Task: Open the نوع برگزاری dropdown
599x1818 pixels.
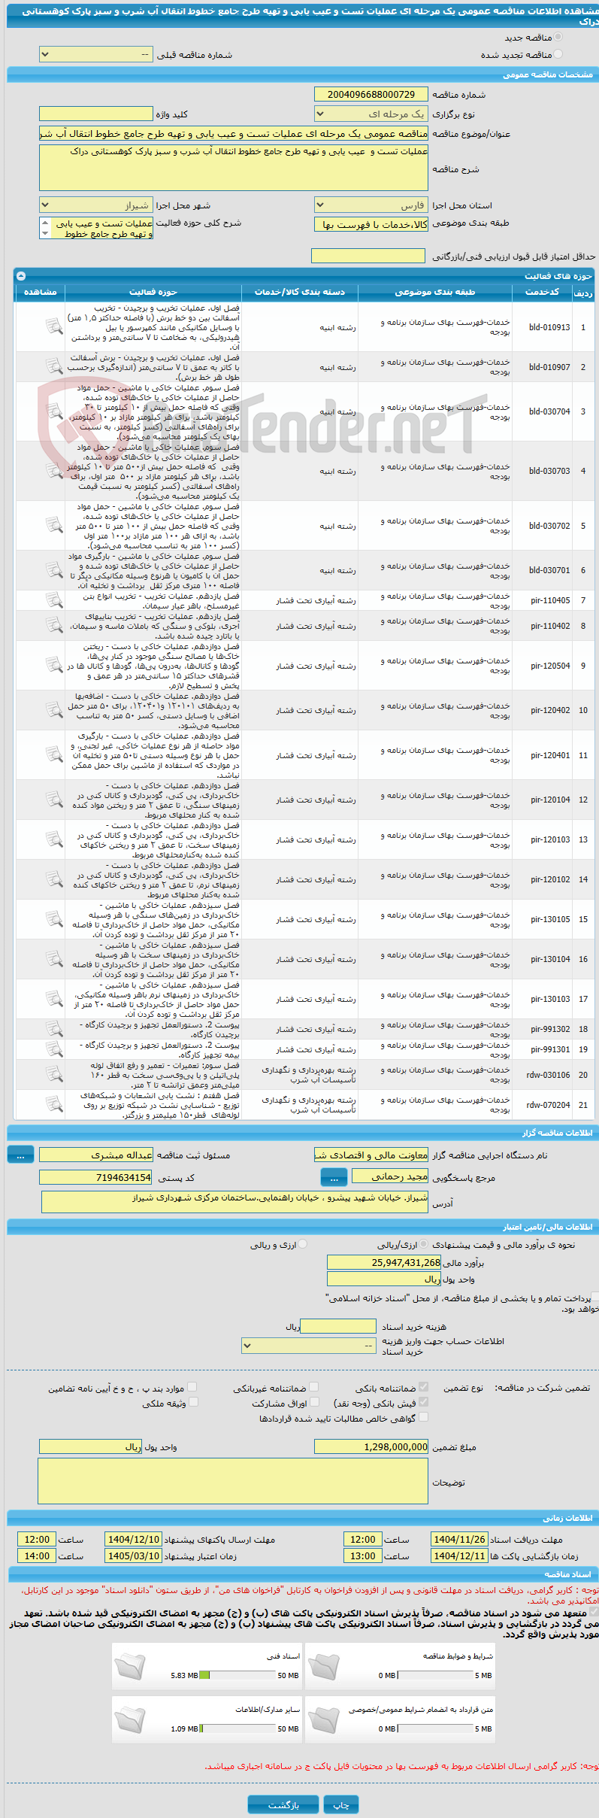Action: [371, 114]
